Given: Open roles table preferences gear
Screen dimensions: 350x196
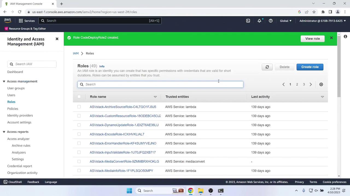Looking at the screenshot, I should point(321,84).
